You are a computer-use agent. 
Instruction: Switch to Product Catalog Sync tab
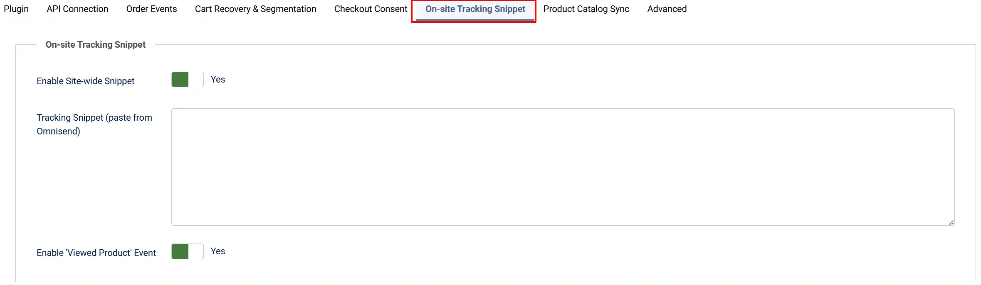pos(586,9)
